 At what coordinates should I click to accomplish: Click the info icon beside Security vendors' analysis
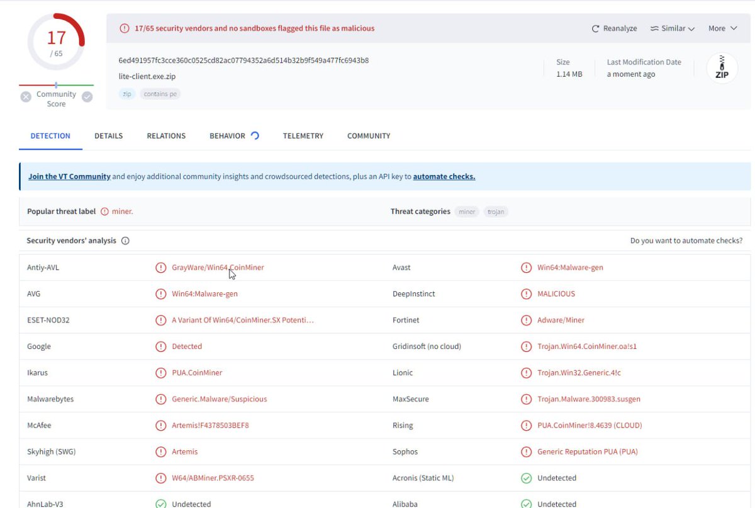click(125, 241)
